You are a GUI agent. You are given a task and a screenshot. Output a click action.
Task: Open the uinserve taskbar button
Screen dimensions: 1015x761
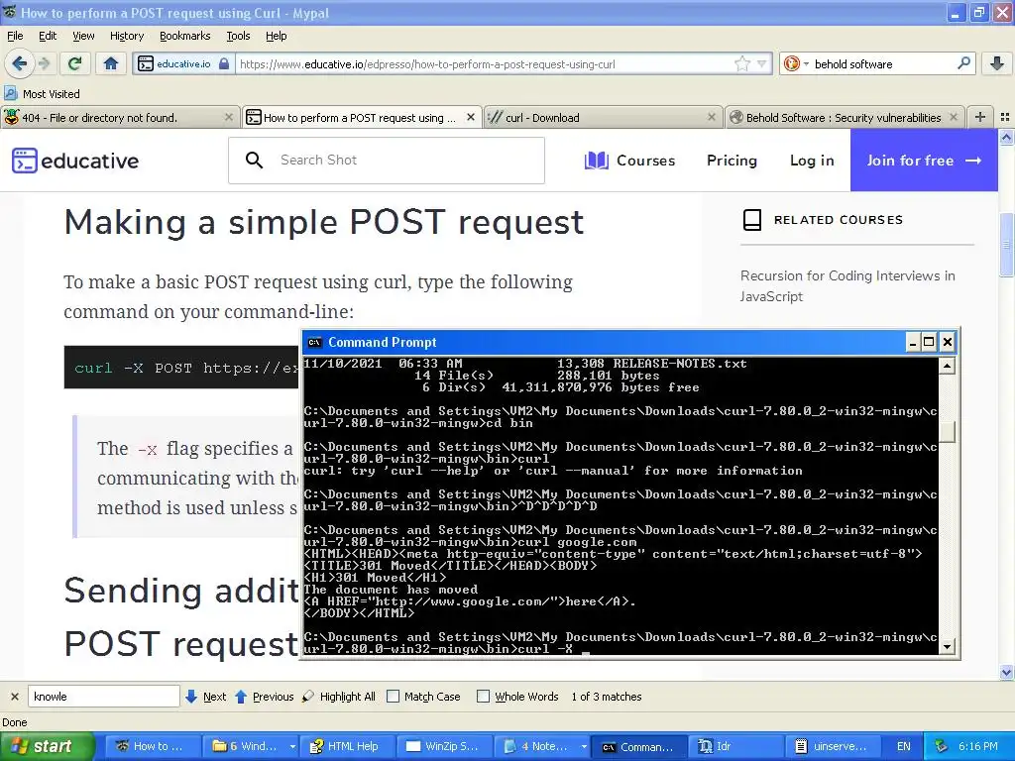(x=832, y=746)
